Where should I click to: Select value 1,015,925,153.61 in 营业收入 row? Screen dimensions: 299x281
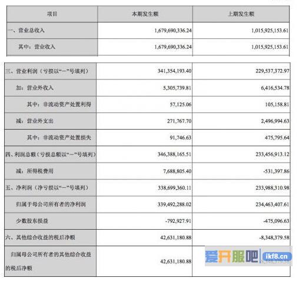click(270, 47)
